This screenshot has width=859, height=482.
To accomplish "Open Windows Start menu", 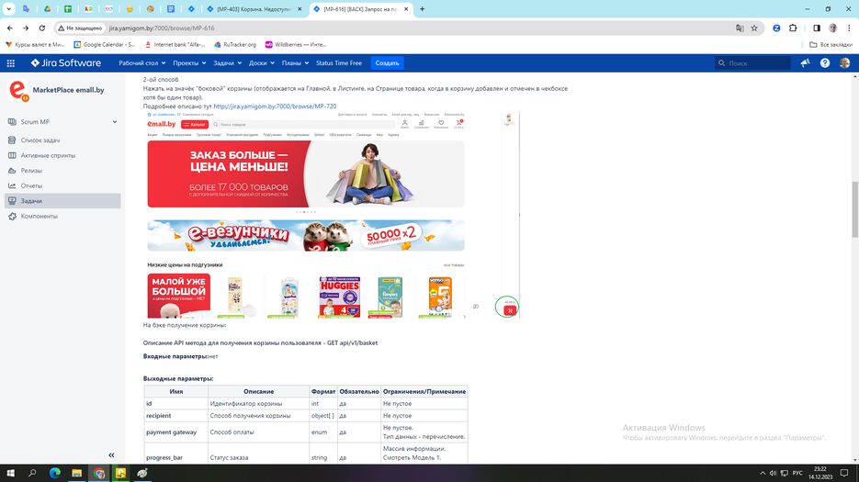I will [10, 473].
